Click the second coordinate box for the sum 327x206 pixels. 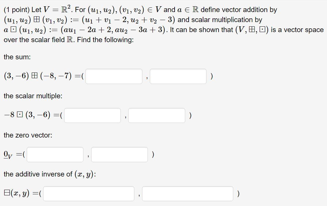point(178,76)
